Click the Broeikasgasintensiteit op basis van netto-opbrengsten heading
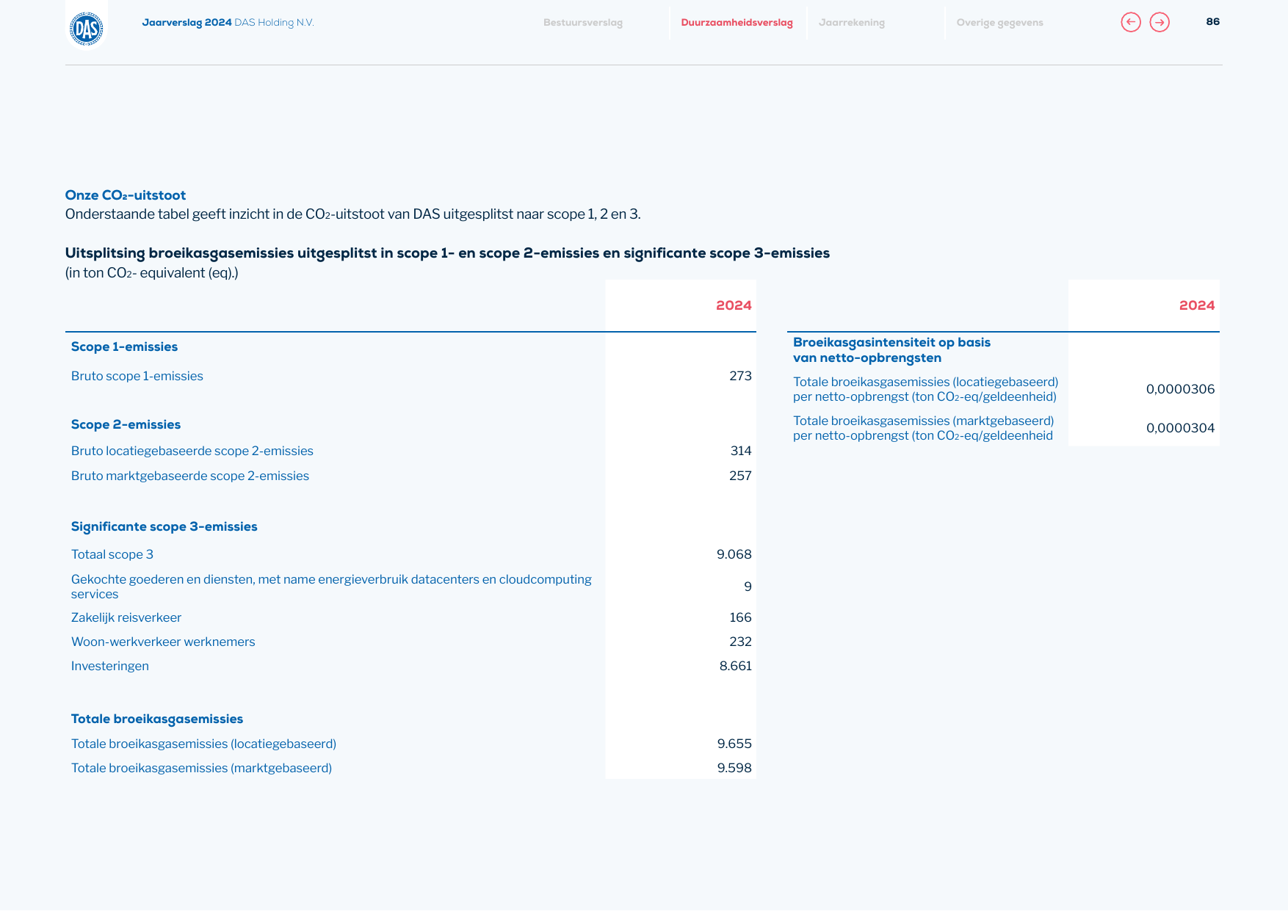 click(891, 350)
